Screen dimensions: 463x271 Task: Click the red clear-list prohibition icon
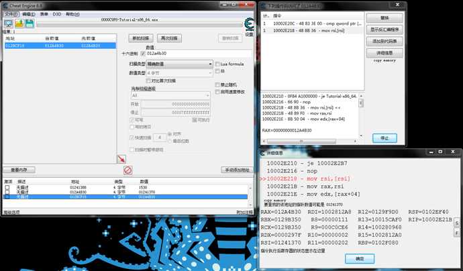click(127, 170)
